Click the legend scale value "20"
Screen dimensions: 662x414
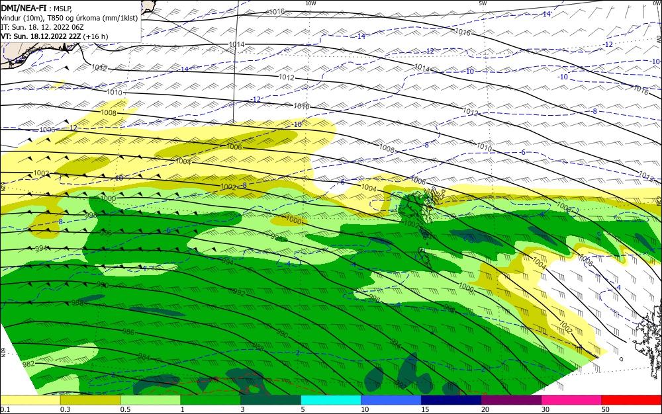coord(485,409)
